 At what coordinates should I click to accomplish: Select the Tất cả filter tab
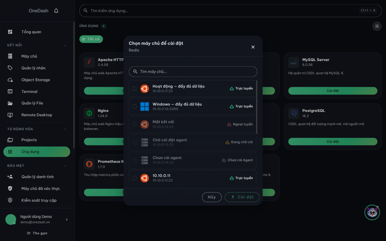(91, 39)
